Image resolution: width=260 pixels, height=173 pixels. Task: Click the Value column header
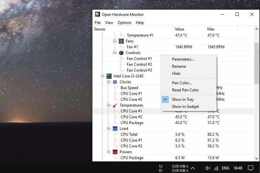(x=190, y=29)
